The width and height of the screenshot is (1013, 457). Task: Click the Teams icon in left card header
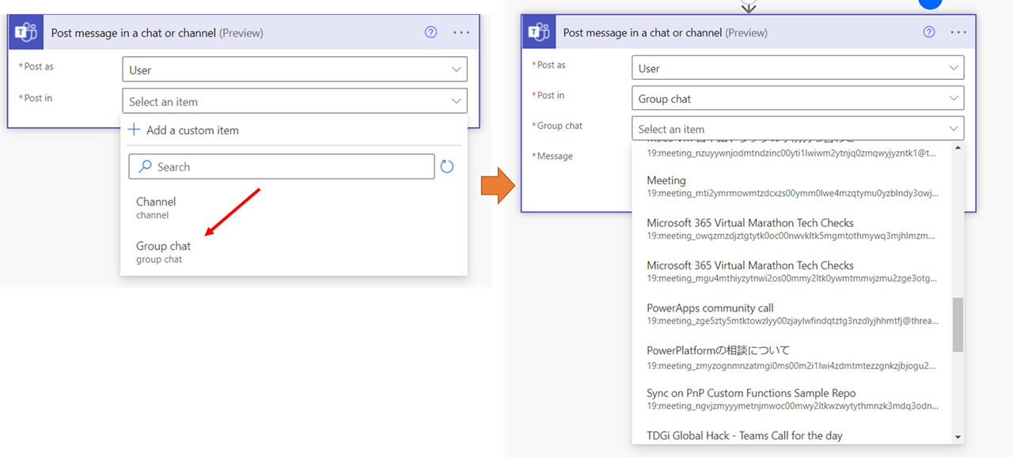pyautogui.click(x=26, y=32)
